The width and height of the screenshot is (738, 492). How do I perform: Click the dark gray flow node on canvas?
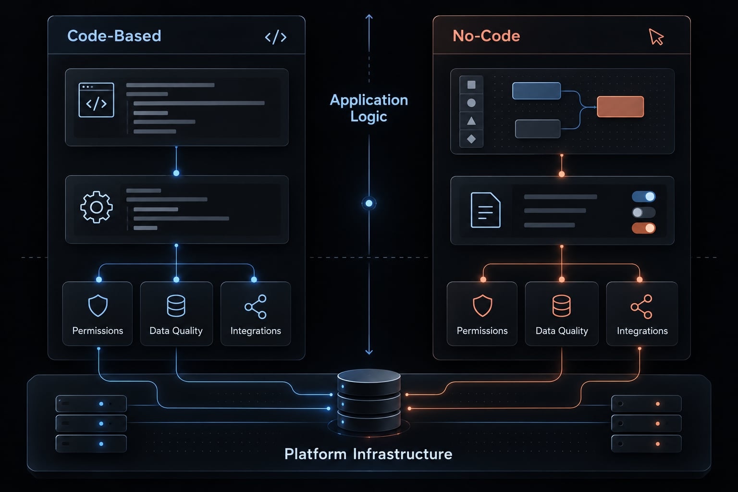pyautogui.click(x=538, y=129)
